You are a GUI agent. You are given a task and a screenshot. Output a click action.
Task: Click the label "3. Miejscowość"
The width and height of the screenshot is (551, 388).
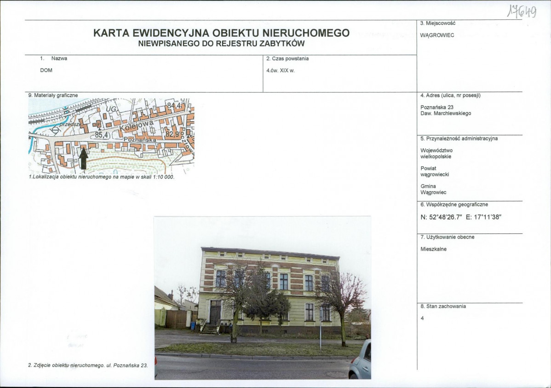[x=438, y=23]
